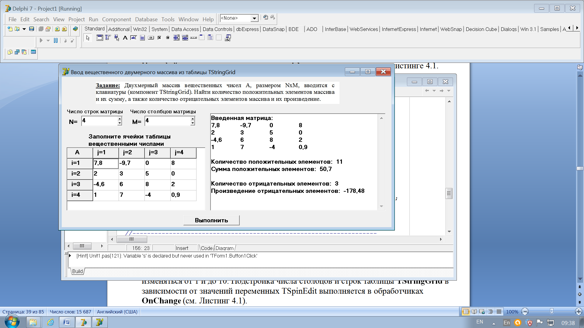The height and width of the screenshot is (328, 584).
Task: Pick the MainMenu component from the palette
Action: [108, 38]
